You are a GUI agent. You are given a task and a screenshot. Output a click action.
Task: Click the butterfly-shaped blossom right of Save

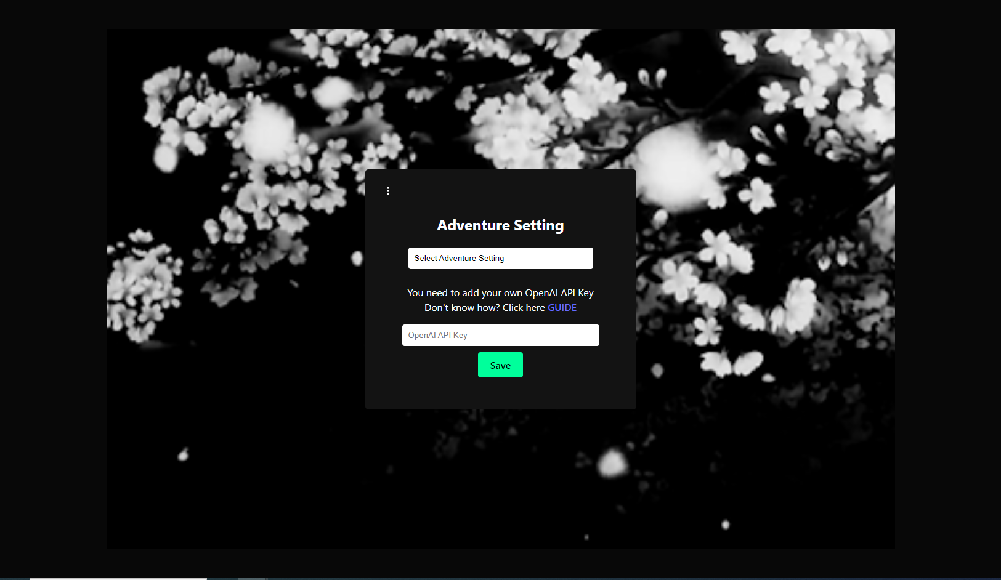[733, 363]
